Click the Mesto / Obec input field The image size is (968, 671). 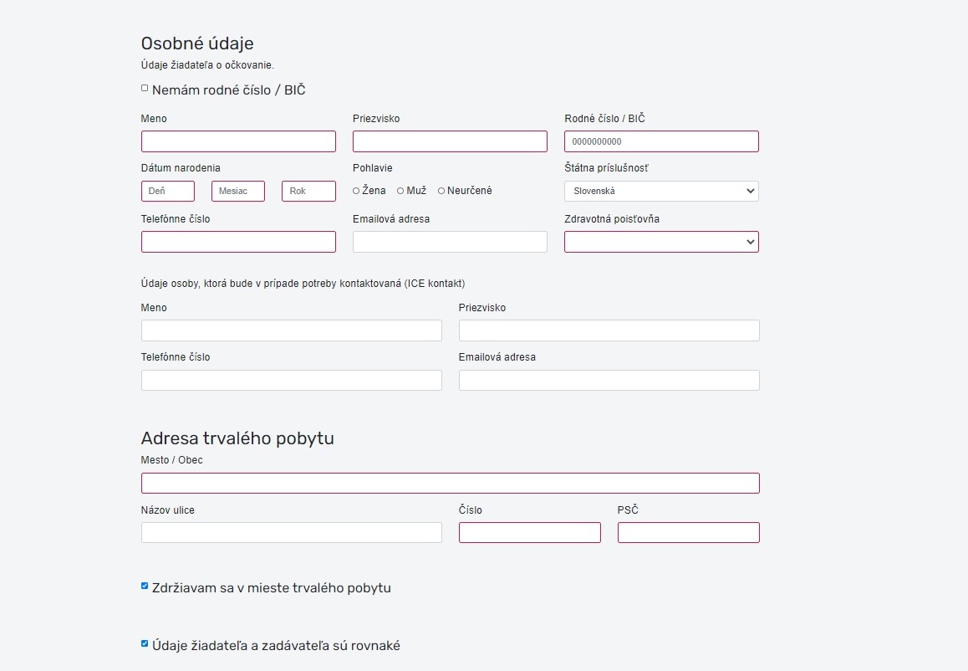click(450, 483)
